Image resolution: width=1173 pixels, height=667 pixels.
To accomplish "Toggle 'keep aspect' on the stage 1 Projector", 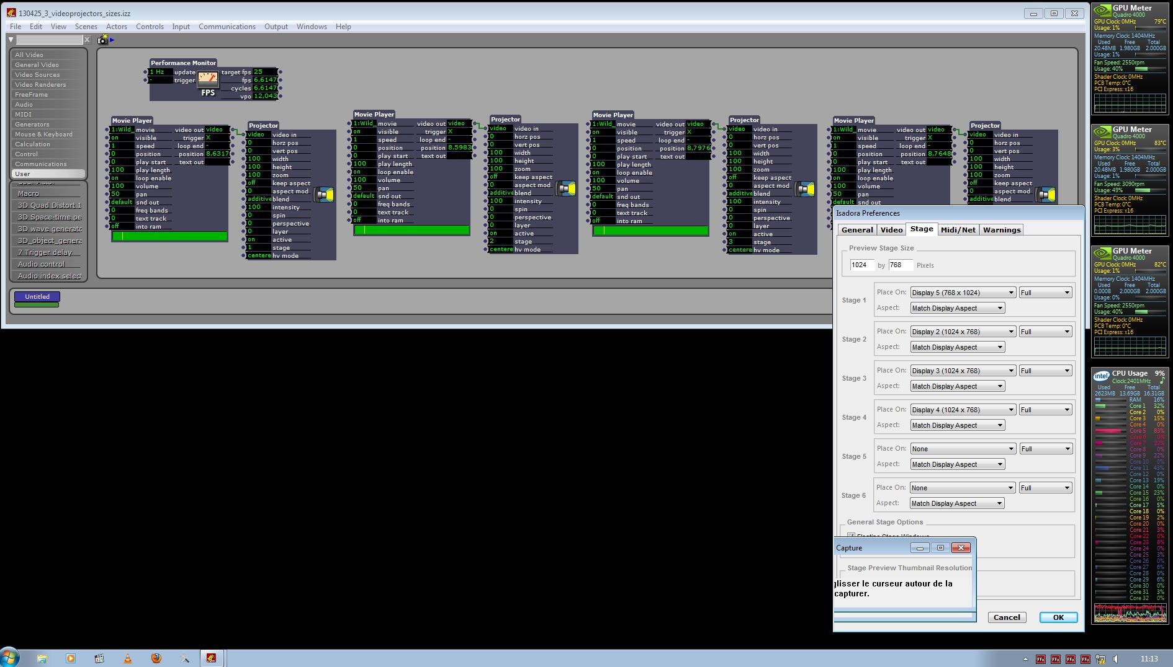I will click(x=258, y=183).
